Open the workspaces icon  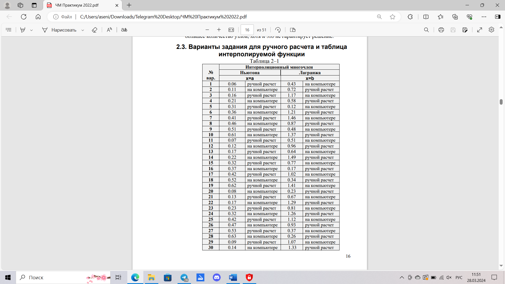click(x=21, y=5)
